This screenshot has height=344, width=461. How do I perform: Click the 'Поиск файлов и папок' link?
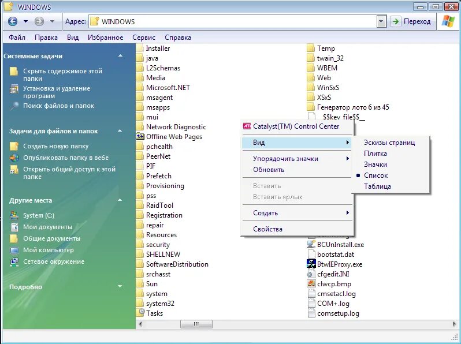pos(58,106)
